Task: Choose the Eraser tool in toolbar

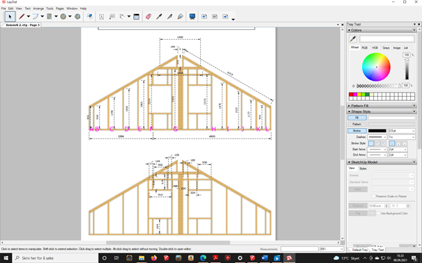Action: [149, 17]
